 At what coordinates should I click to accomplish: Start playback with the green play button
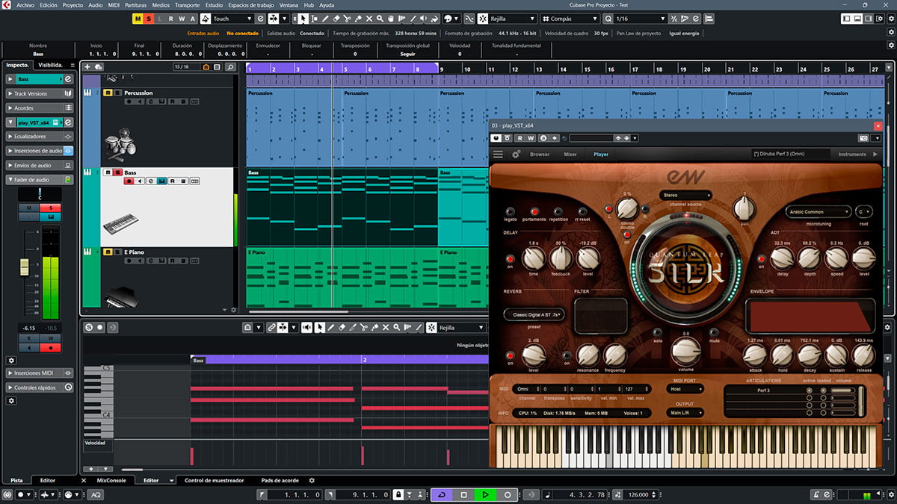point(485,494)
